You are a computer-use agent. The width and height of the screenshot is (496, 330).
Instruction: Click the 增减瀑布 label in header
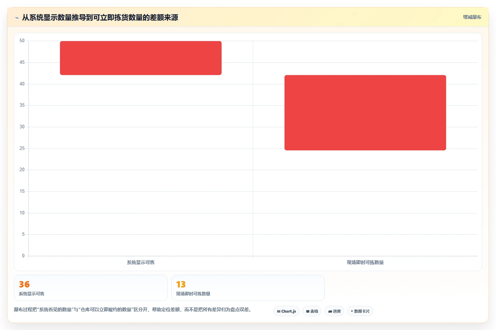coord(472,17)
